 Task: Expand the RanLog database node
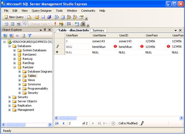pyautogui.click(x=14, y=59)
